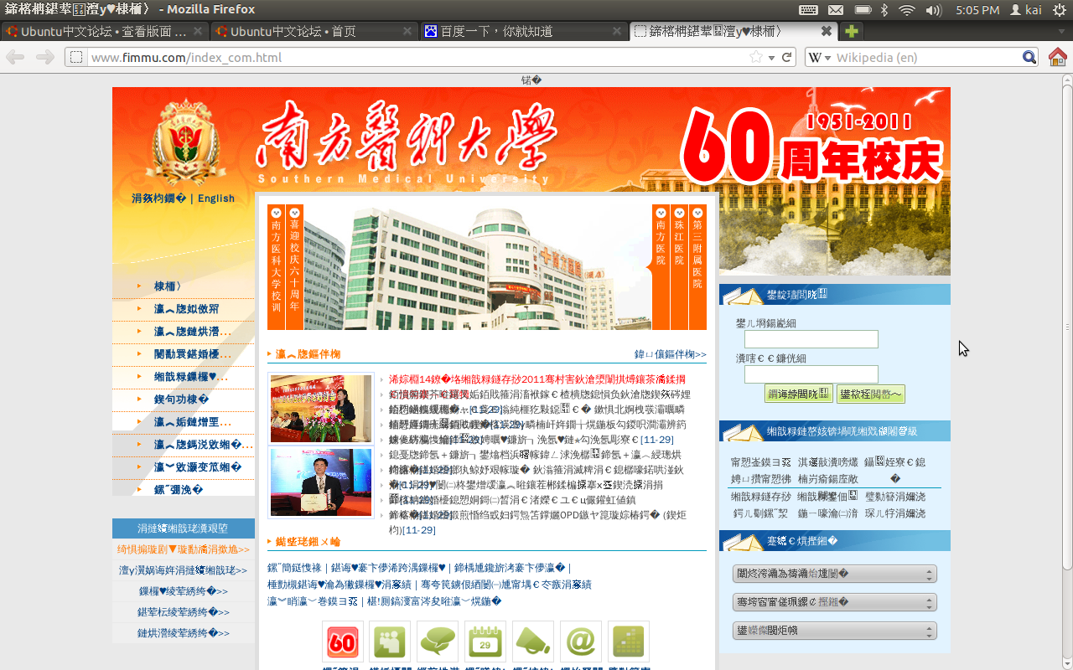Click the red top news headline
This screenshot has height=670, width=1073.
click(x=537, y=379)
